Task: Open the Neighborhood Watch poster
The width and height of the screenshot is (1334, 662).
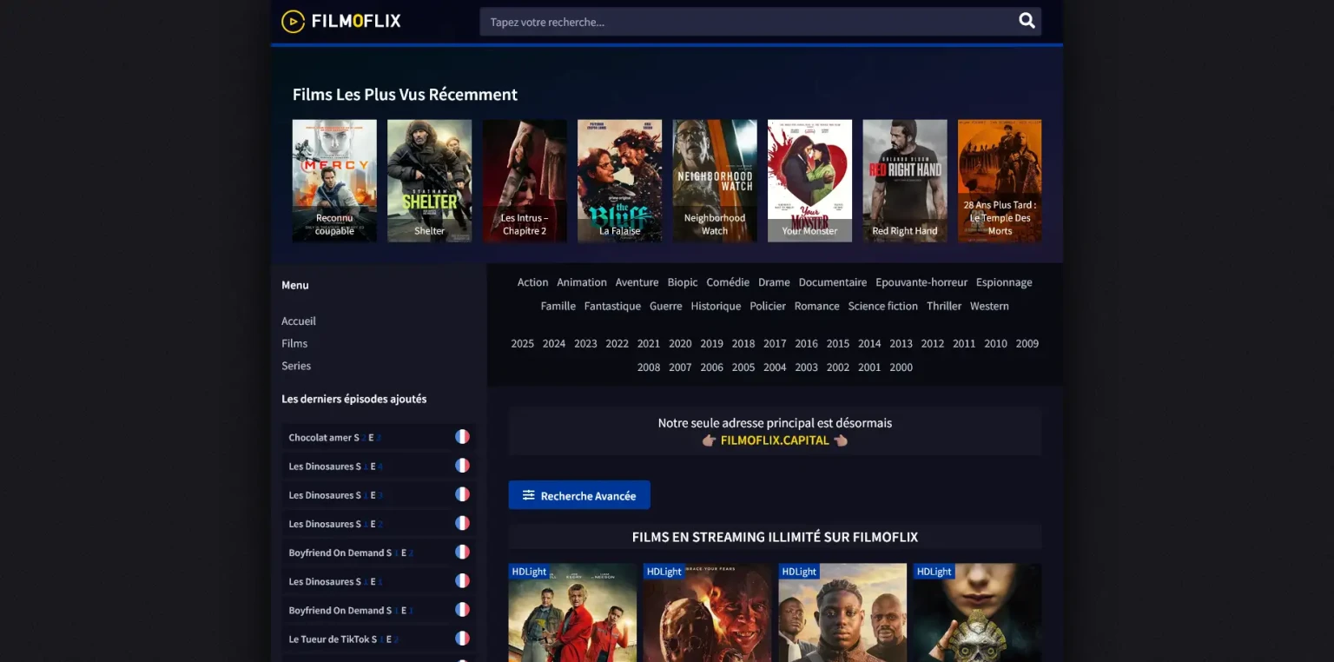Action: 715,181
